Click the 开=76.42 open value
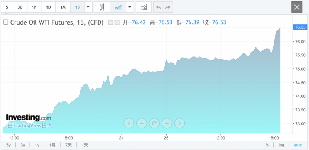 click(x=134, y=22)
